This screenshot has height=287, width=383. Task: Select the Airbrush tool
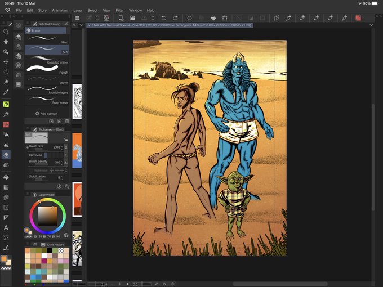click(6, 134)
